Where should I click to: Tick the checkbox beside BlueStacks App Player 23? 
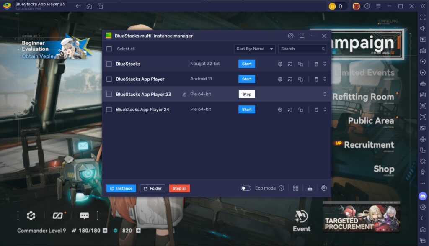click(x=109, y=94)
